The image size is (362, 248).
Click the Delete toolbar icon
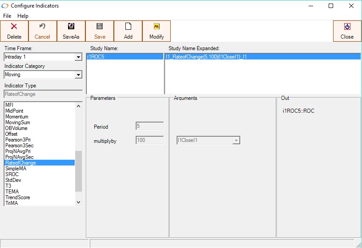coord(14,27)
